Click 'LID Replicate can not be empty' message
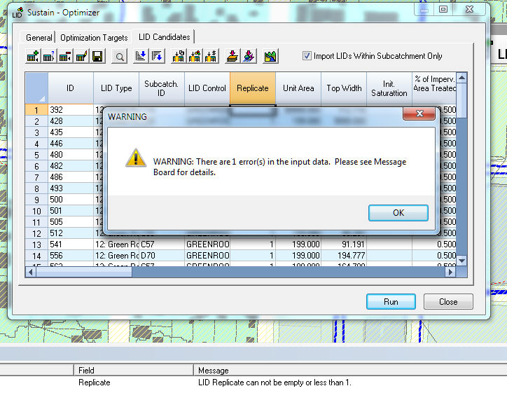The height and width of the screenshot is (393, 507). coord(275,382)
